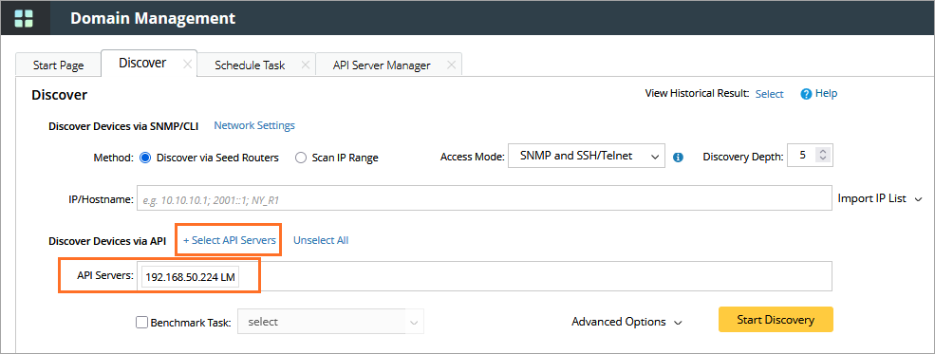Open the Network Settings link
This screenshot has width=935, height=354.
click(x=254, y=125)
